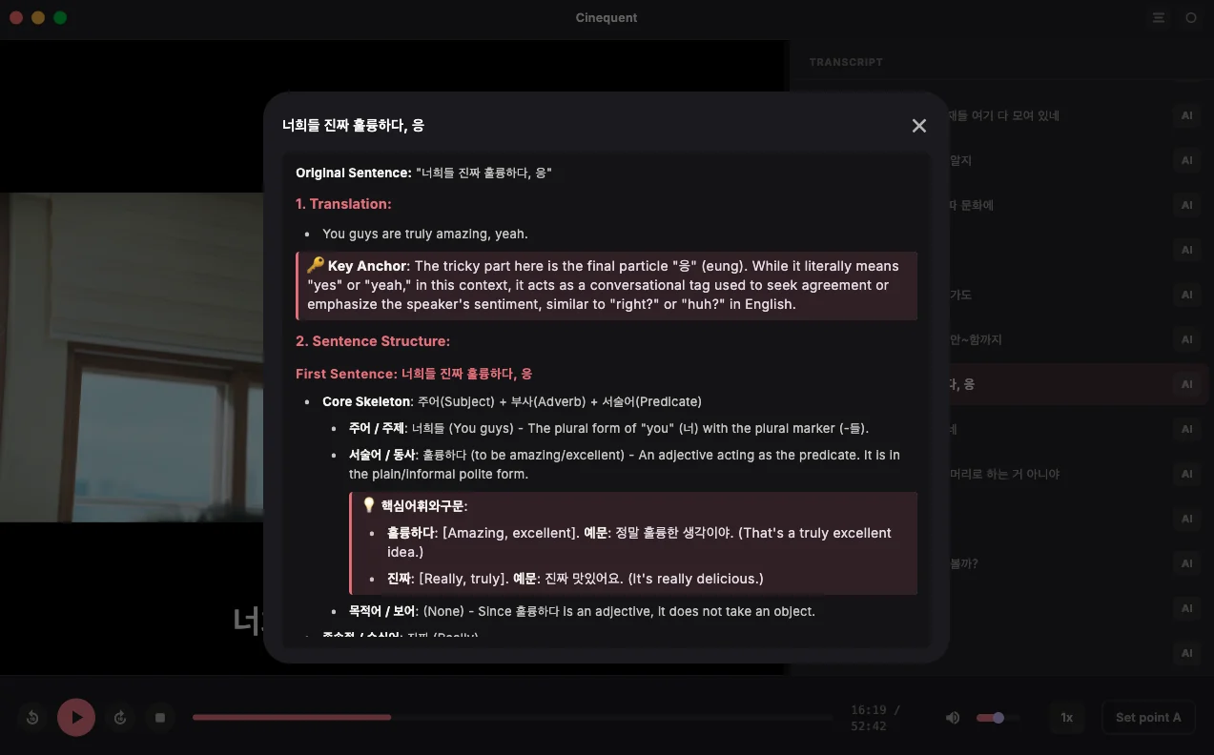Select transcript line ending '볼까?'

coord(964,563)
